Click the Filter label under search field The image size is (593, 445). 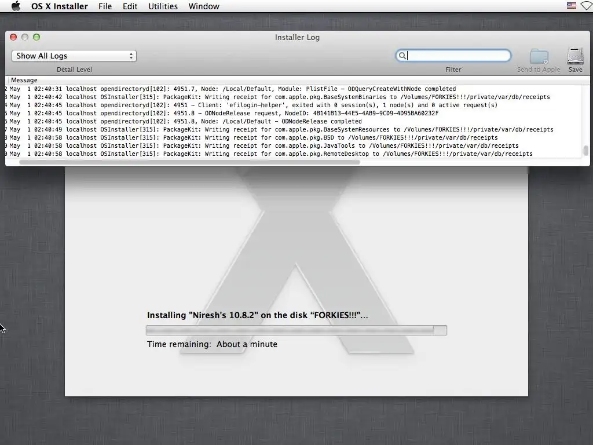[x=453, y=70]
